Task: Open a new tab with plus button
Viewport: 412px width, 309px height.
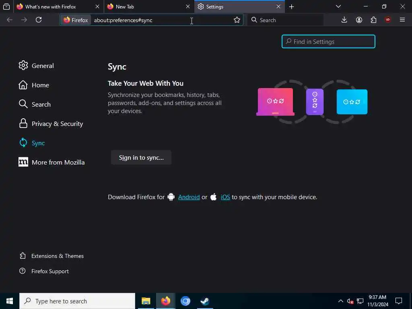Action: pos(291,7)
